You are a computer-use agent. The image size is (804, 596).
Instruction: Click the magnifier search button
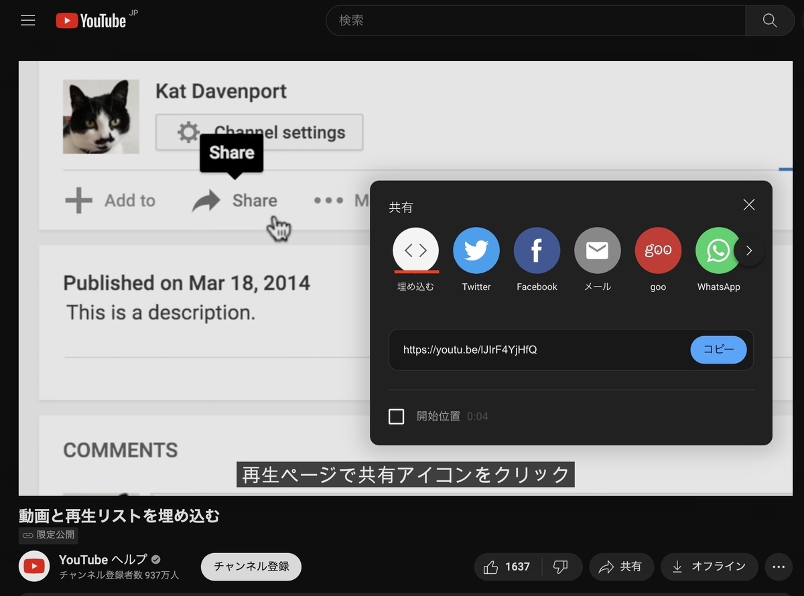(770, 21)
